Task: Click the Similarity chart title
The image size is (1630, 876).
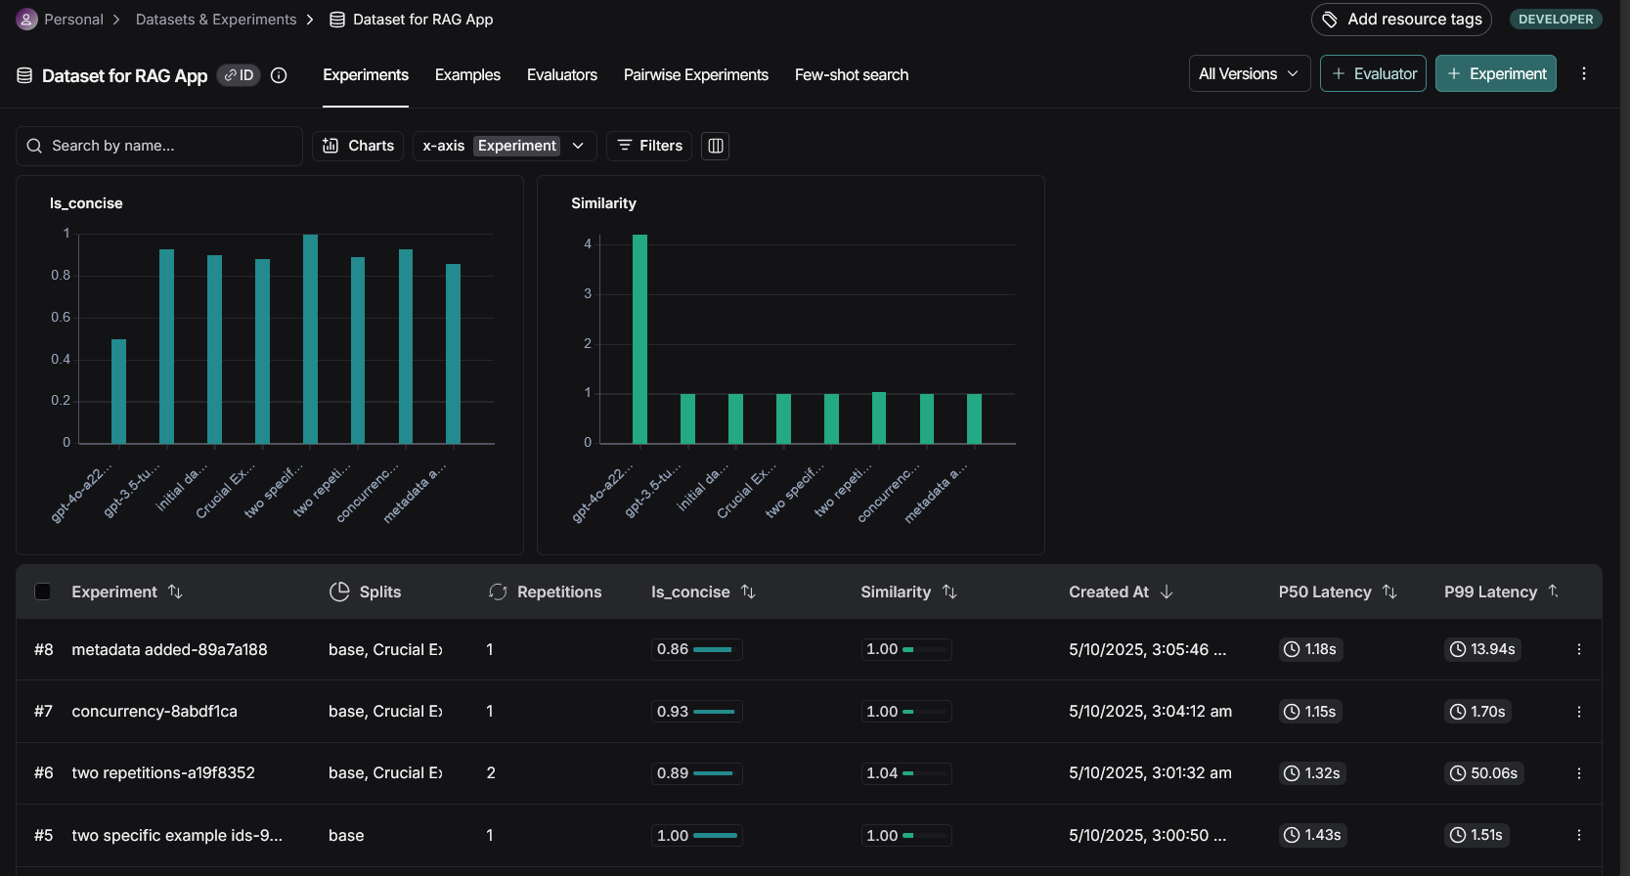Action: 603,203
